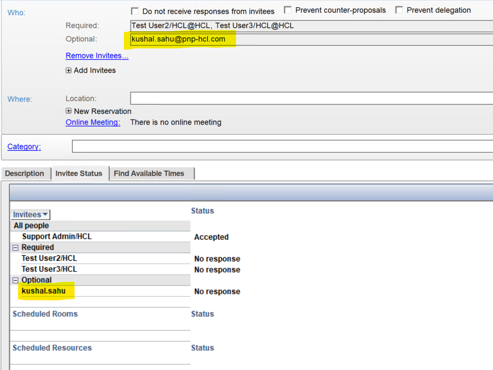
Task: Open the Invitees dropdown menu
Action: 31,215
